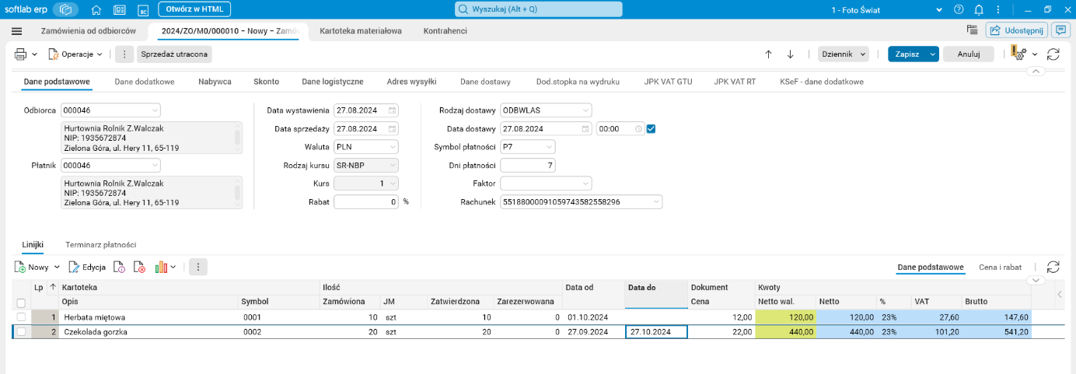
Task: Click the Udostępnij share button
Action: (1017, 30)
